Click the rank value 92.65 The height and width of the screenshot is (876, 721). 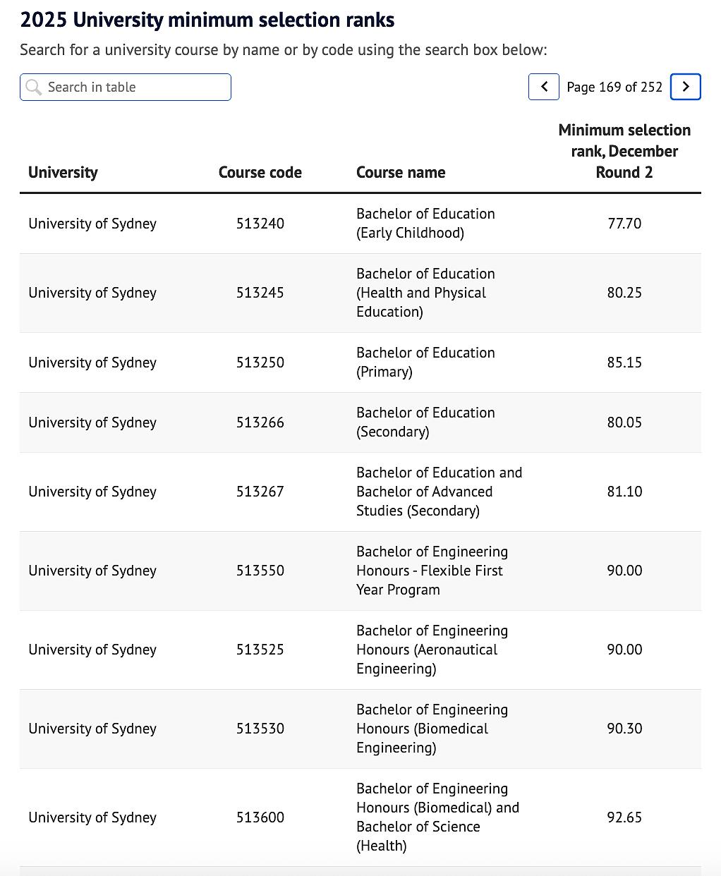pyautogui.click(x=624, y=817)
